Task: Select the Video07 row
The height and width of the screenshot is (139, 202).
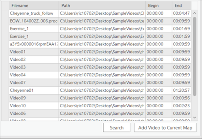Action: tap(100, 83)
